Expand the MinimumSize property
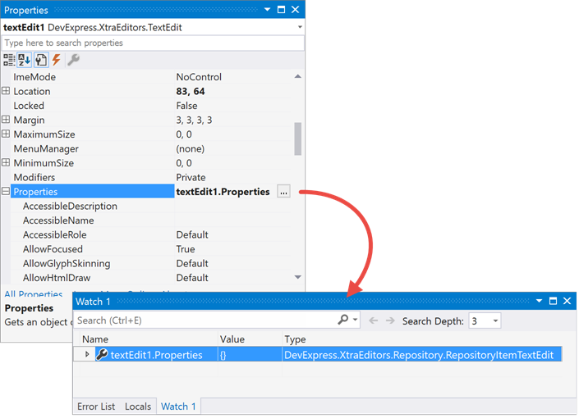579x418 pixels. tap(6, 163)
